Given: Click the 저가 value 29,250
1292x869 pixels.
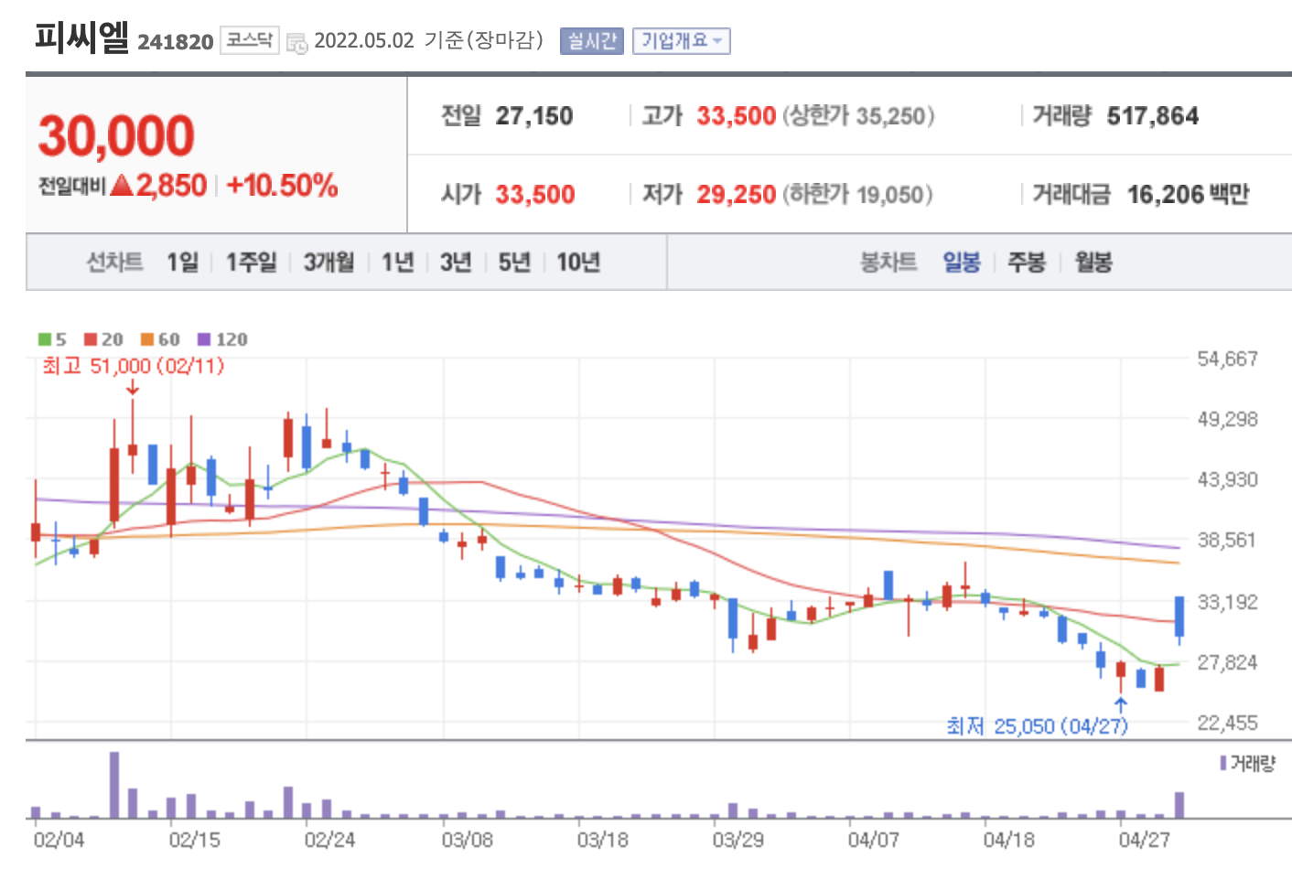Looking at the screenshot, I should tap(737, 195).
